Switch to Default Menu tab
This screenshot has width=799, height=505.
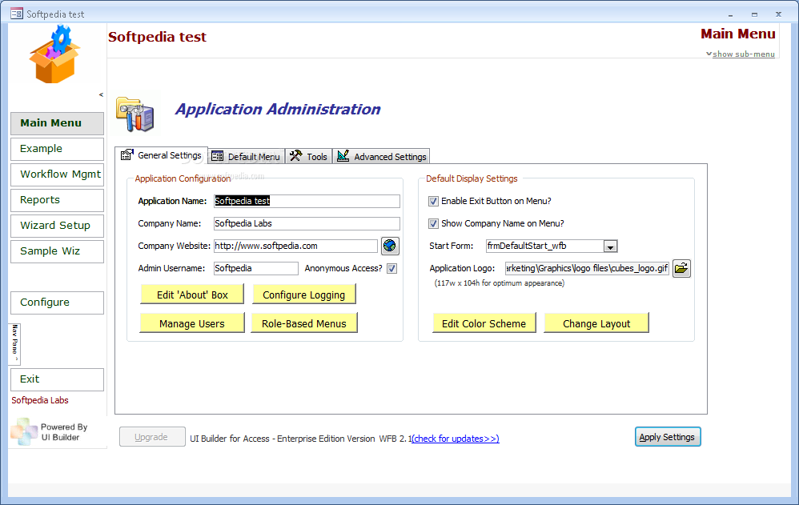tap(246, 156)
